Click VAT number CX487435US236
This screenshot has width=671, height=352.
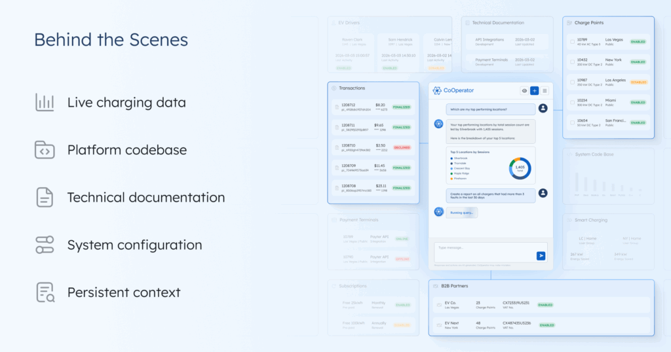coord(516,323)
